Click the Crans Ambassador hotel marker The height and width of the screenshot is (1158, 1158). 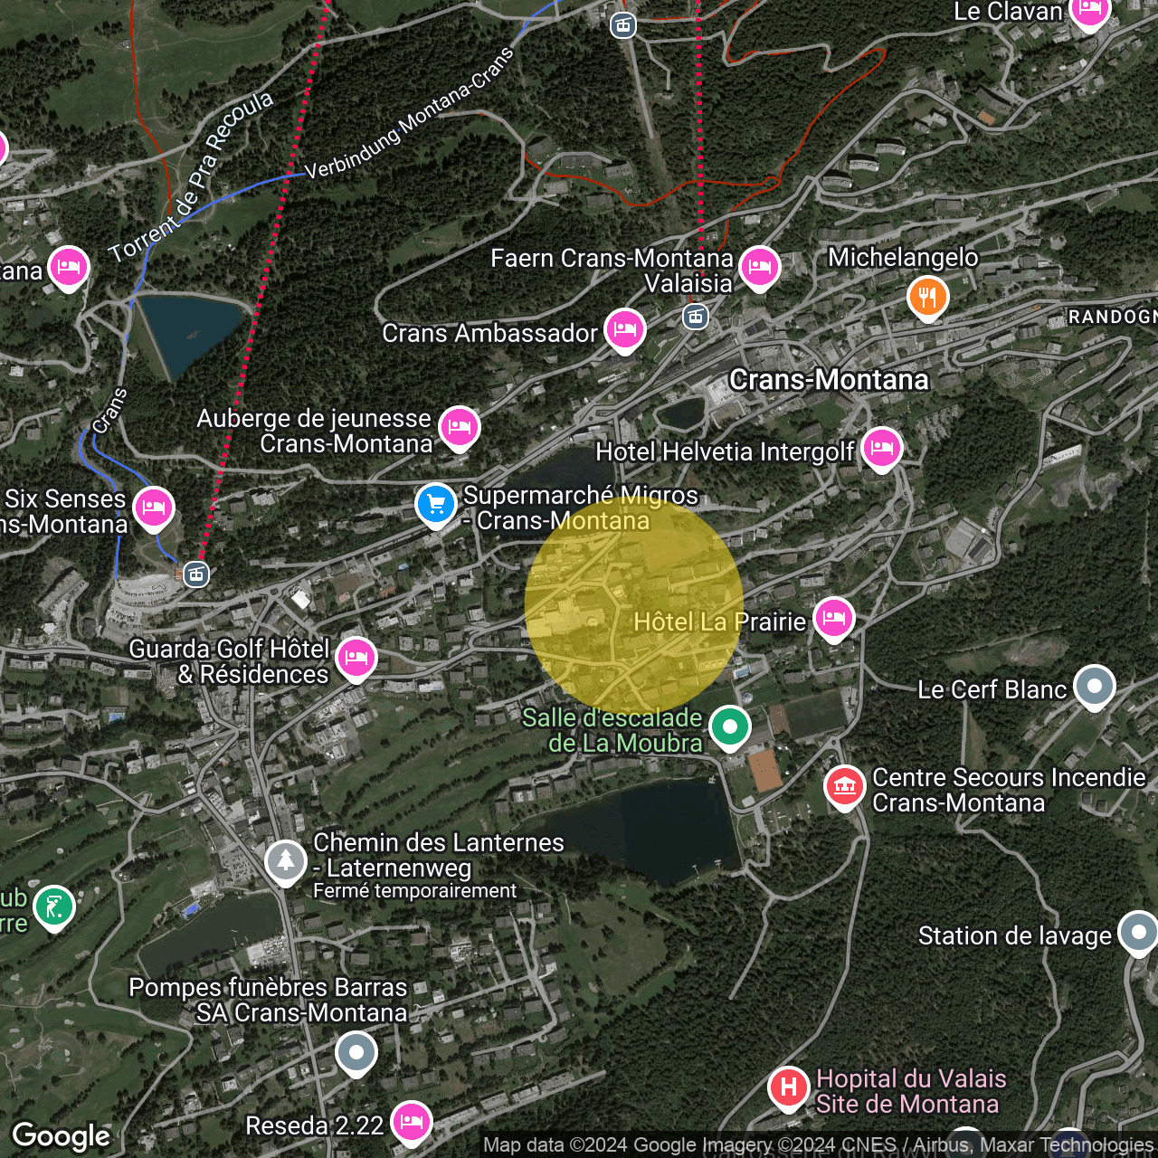(x=624, y=329)
